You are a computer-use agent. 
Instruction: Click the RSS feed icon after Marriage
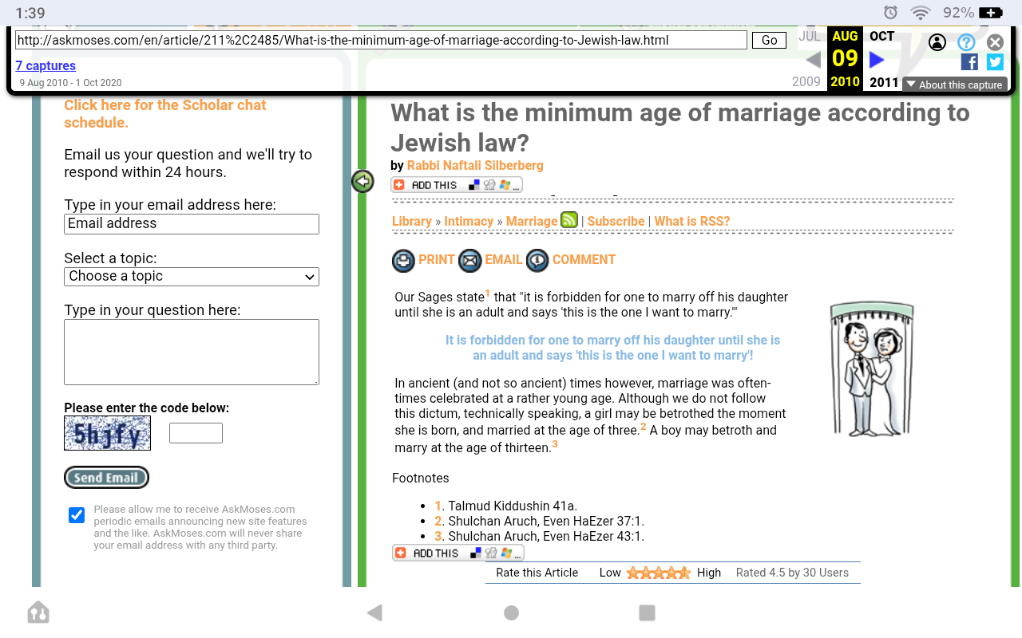click(569, 220)
